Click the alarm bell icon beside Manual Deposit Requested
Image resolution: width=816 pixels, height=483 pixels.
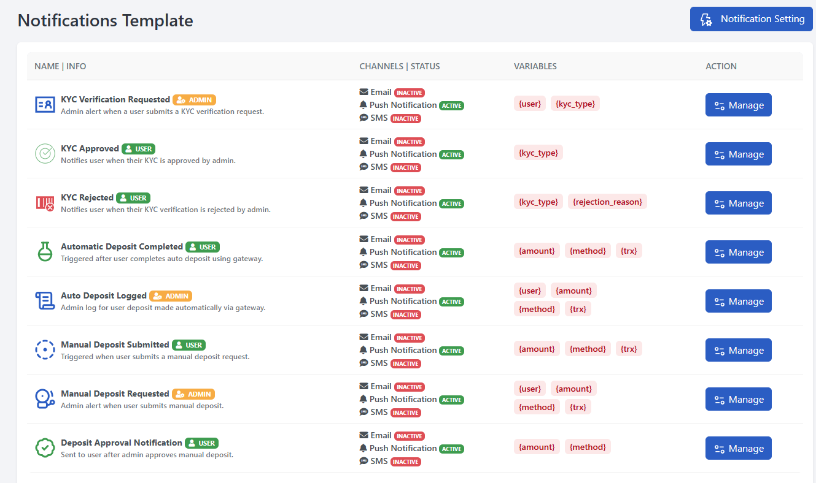[44, 398]
